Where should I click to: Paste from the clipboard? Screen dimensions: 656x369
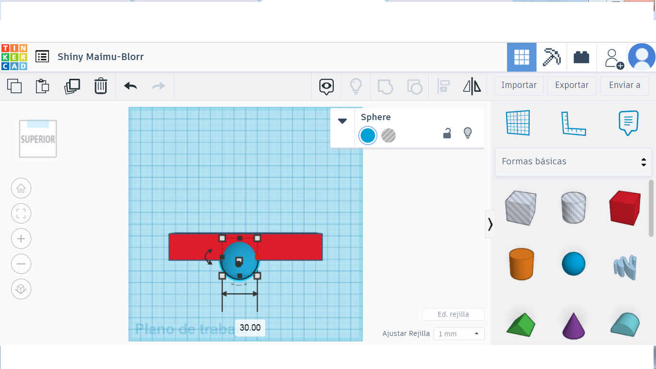tap(43, 86)
